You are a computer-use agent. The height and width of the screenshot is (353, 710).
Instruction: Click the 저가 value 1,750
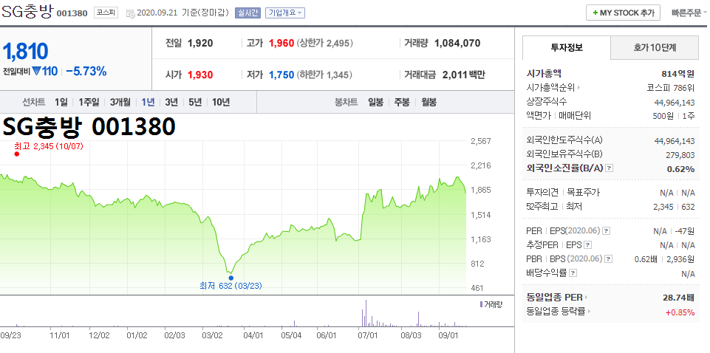point(281,75)
